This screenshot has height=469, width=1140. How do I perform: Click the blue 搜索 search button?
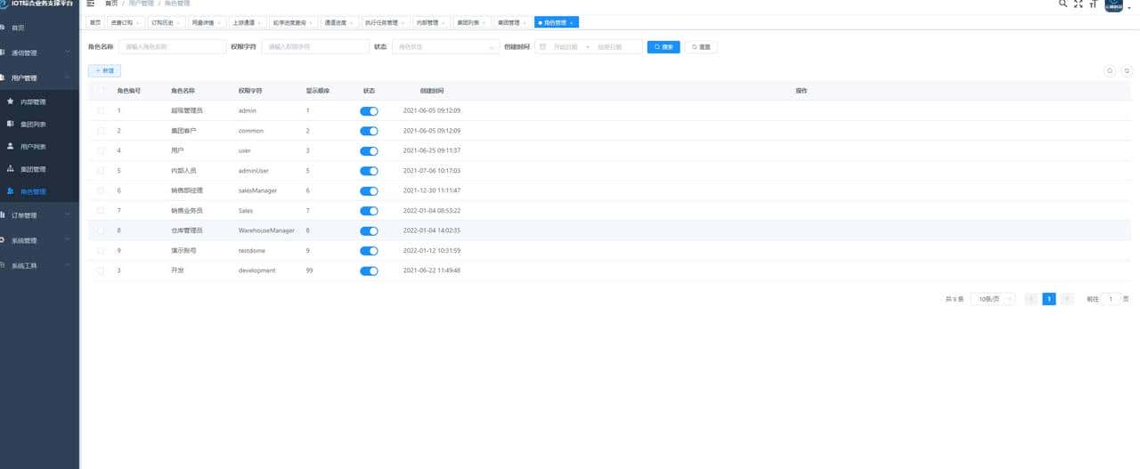coord(663,46)
